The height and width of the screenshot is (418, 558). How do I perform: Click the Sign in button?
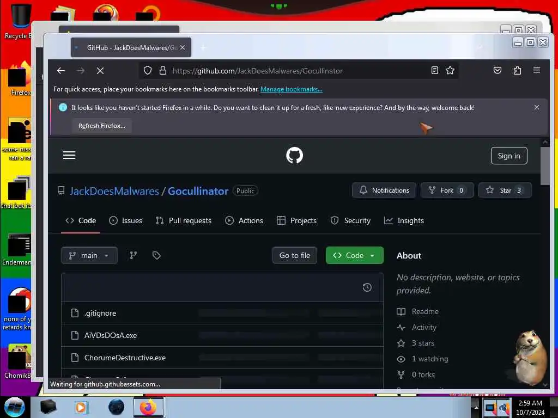click(509, 156)
